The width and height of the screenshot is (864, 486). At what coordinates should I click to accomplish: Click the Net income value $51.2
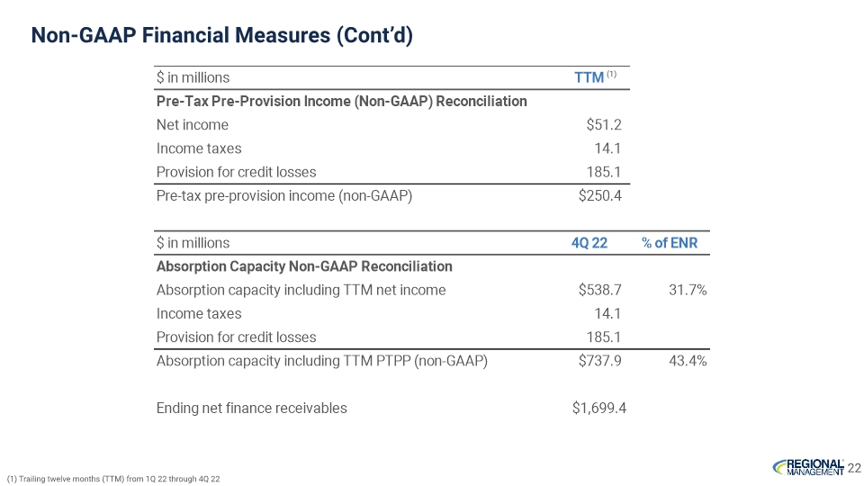[x=604, y=125]
